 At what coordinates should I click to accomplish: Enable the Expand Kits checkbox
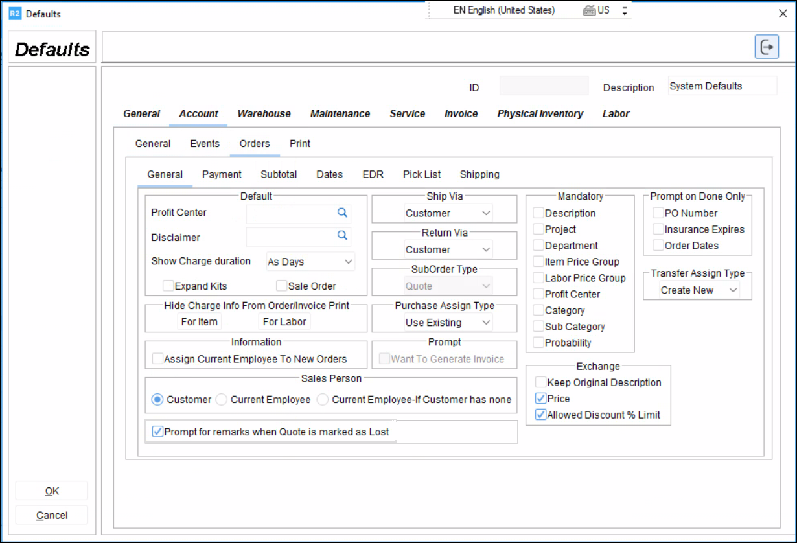click(168, 286)
